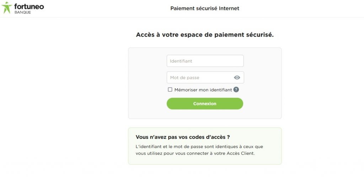Click the fortuneo wordmark in the header

point(29,6)
